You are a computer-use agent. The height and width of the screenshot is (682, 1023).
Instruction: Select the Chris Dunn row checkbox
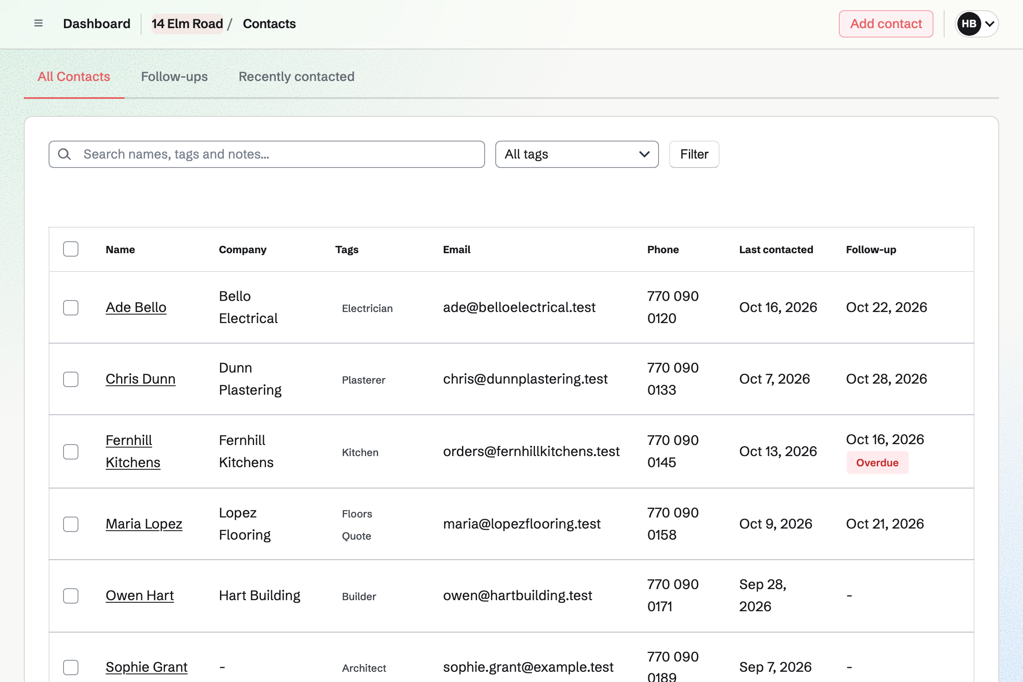point(70,379)
